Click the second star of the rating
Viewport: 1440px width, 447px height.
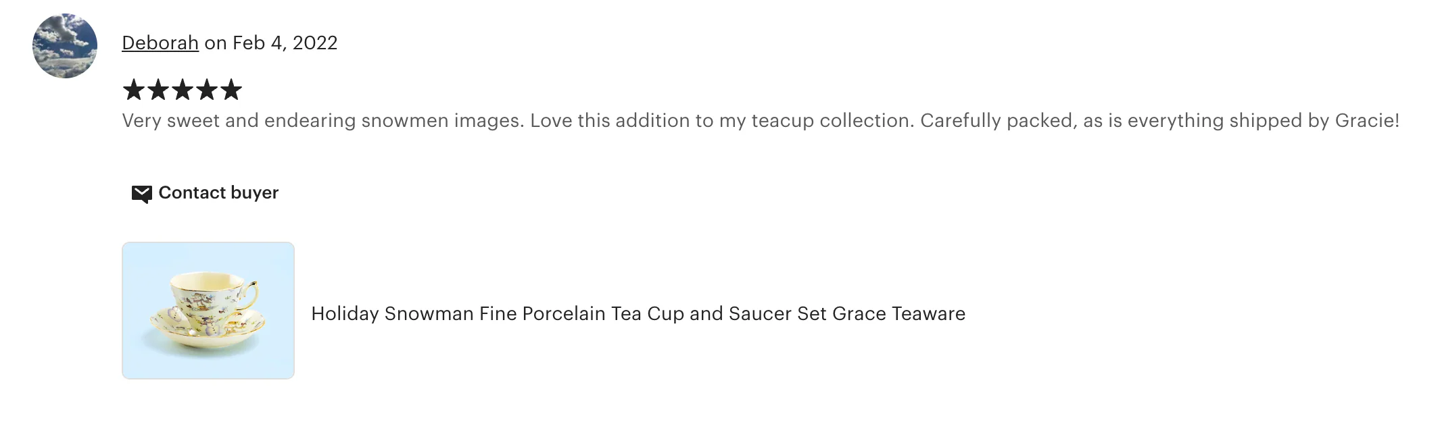click(x=158, y=90)
